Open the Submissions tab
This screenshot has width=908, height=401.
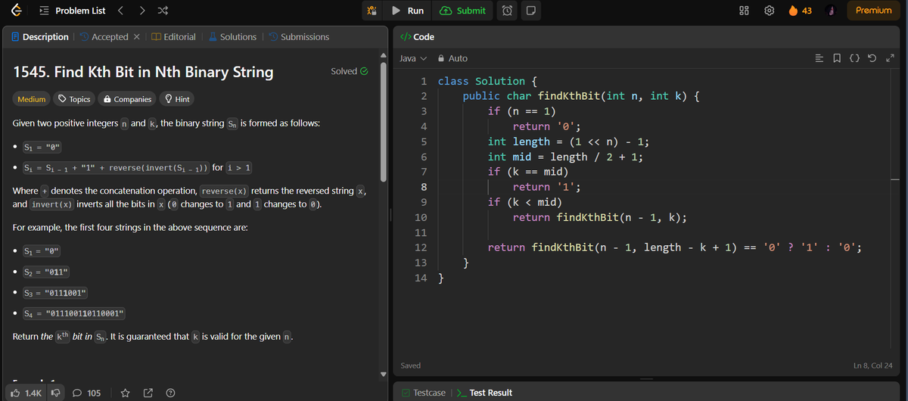point(298,37)
